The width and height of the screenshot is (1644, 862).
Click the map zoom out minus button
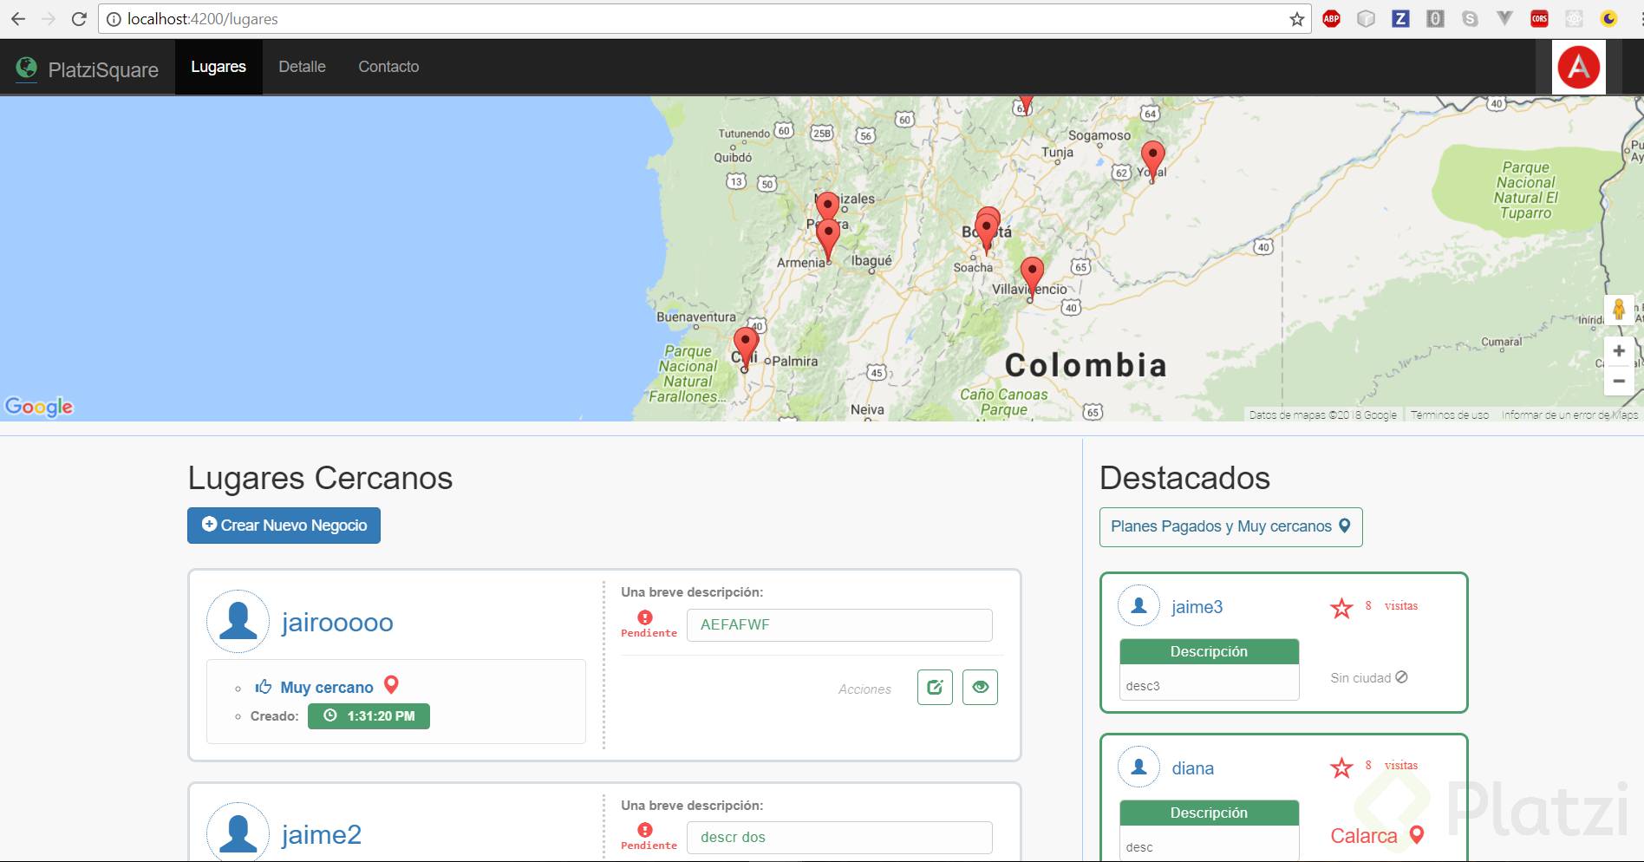[1618, 381]
